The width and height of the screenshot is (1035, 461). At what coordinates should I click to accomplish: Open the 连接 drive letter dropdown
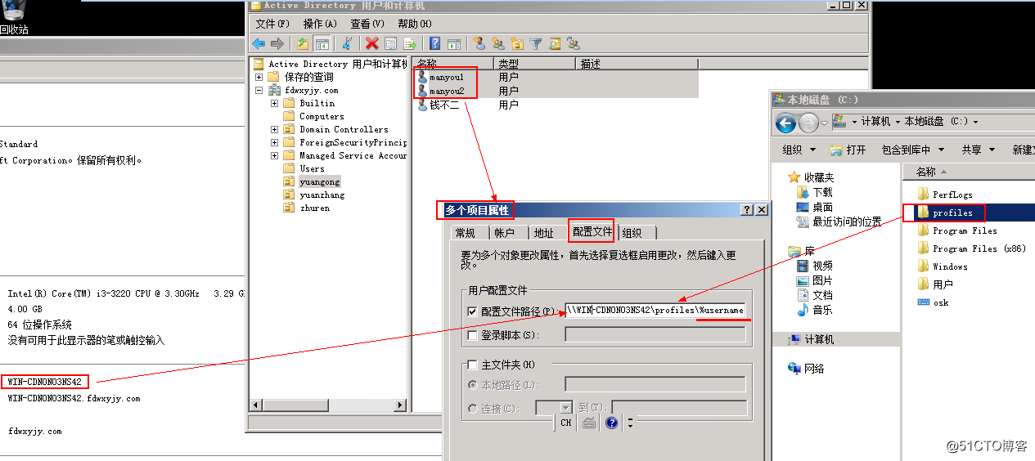tap(565, 407)
